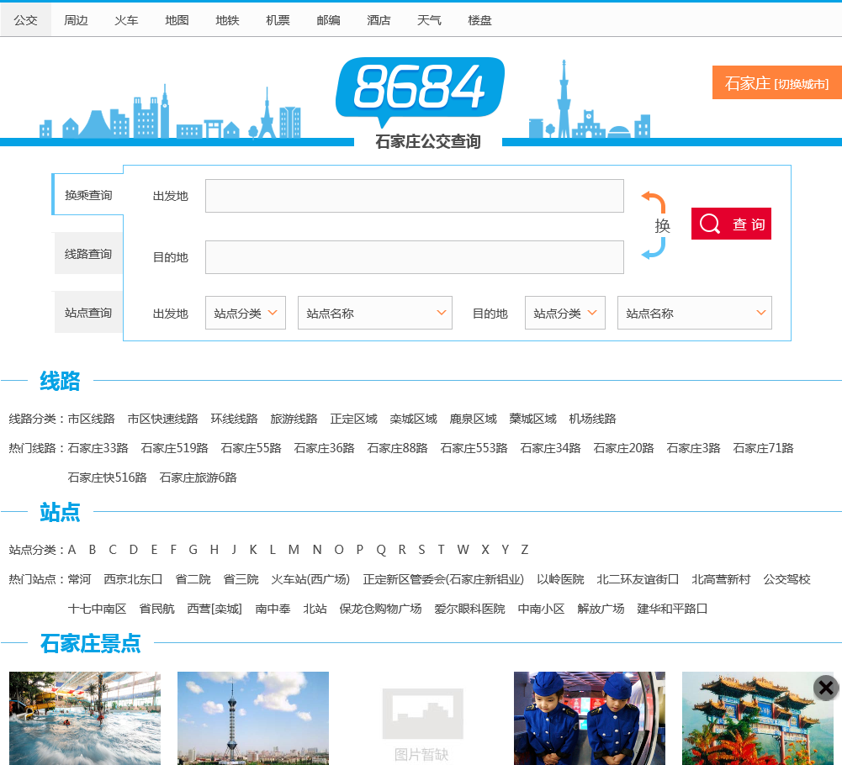Open the 省民航 station link
Image resolution: width=842 pixels, height=765 pixels.
point(156,609)
